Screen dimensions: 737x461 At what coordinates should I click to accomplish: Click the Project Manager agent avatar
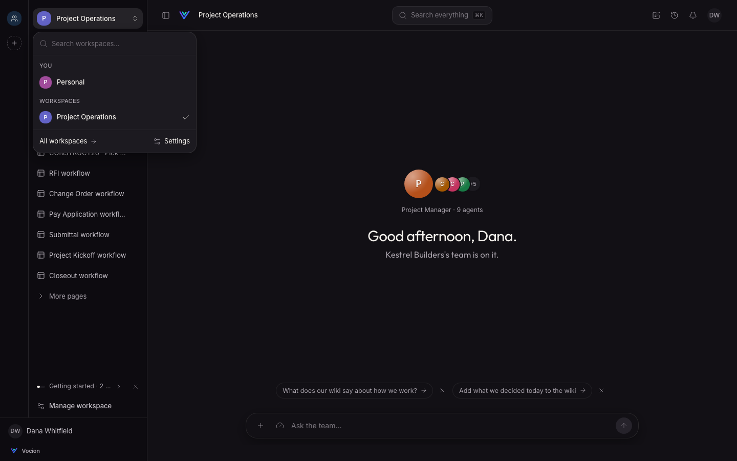[x=419, y=184]
